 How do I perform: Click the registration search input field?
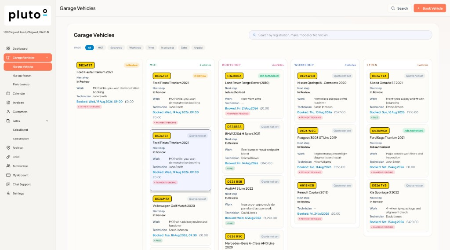coord(341,35)
